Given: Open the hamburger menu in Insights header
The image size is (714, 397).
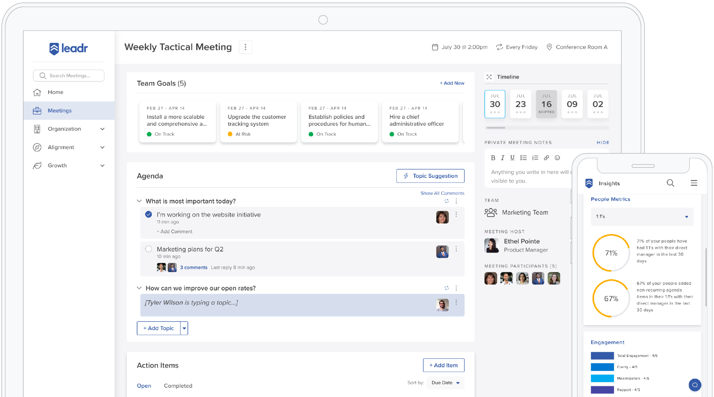Looking at the screenshot, I should tap(694, 183).
